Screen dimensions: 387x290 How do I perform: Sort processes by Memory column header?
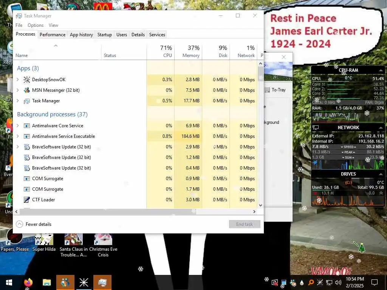coord(188,51)
